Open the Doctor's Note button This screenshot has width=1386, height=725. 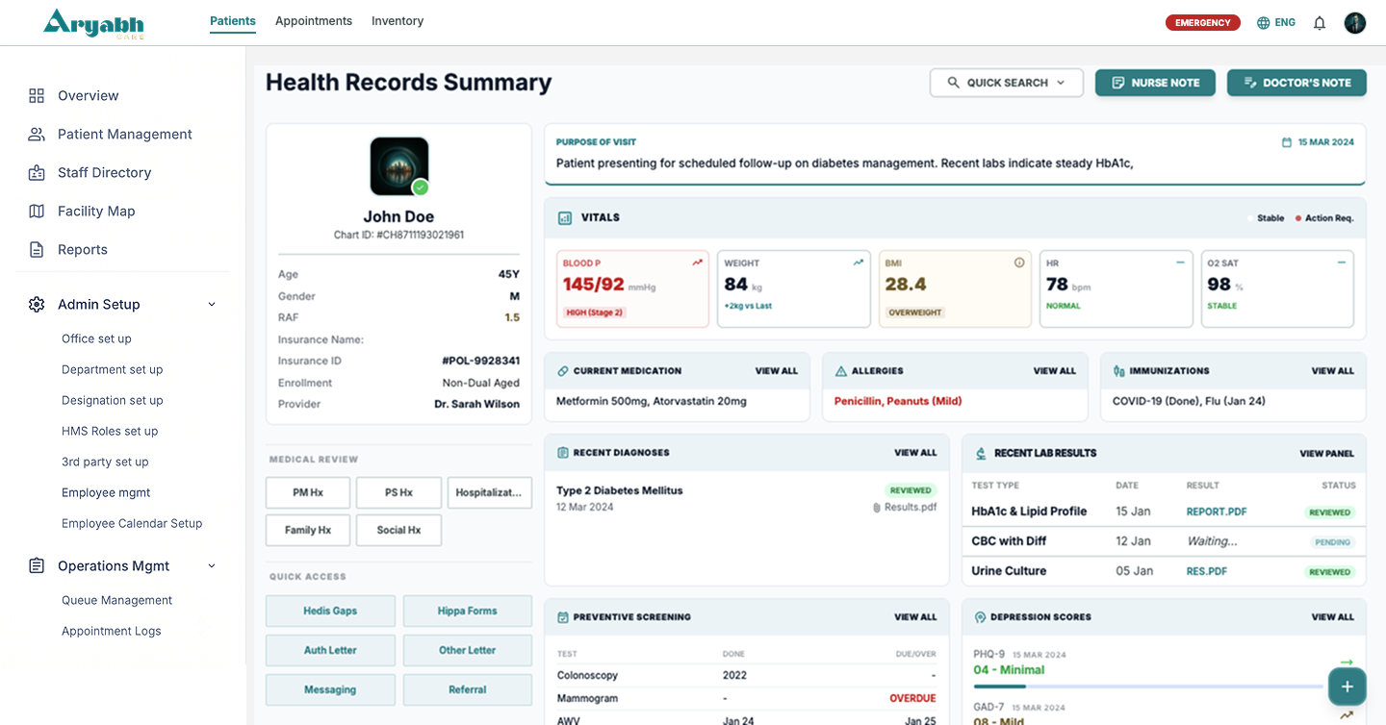(x=1296, y=83)
